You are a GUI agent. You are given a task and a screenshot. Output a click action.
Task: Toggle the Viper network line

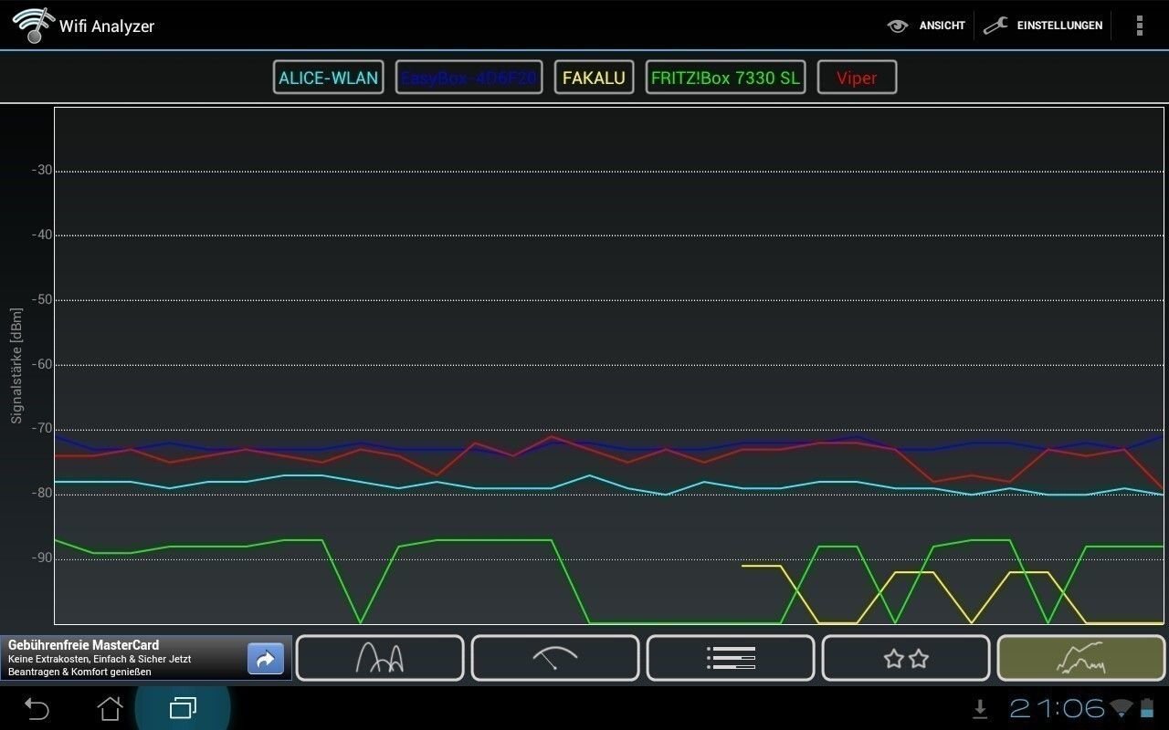tap(857, 78)
